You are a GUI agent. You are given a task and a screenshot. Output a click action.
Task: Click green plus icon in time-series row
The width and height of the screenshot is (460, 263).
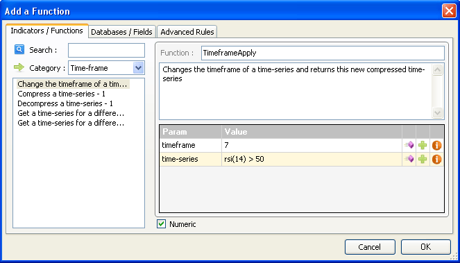point(423,159)
